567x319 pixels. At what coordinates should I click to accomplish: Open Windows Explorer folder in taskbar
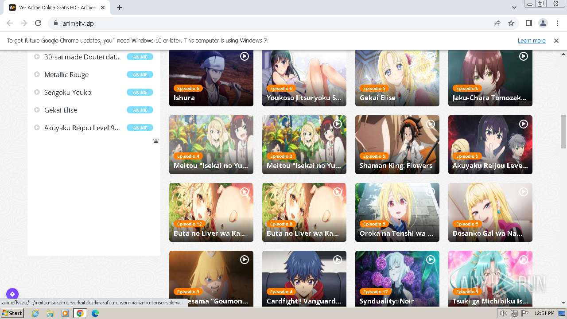50,313
